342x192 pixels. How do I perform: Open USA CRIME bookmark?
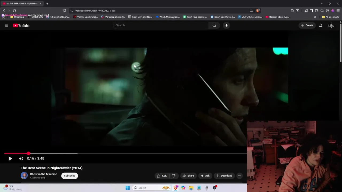250,17
